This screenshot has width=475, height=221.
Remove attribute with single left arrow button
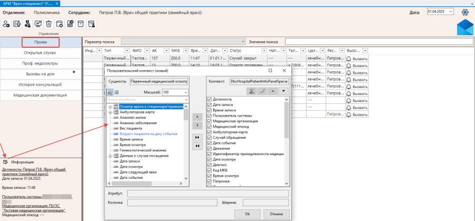[x=197, y=125]
